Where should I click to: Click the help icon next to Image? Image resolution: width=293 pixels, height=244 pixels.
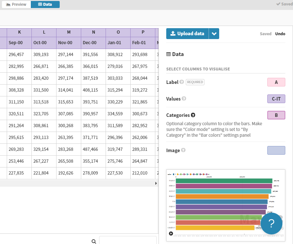point(183,150)
